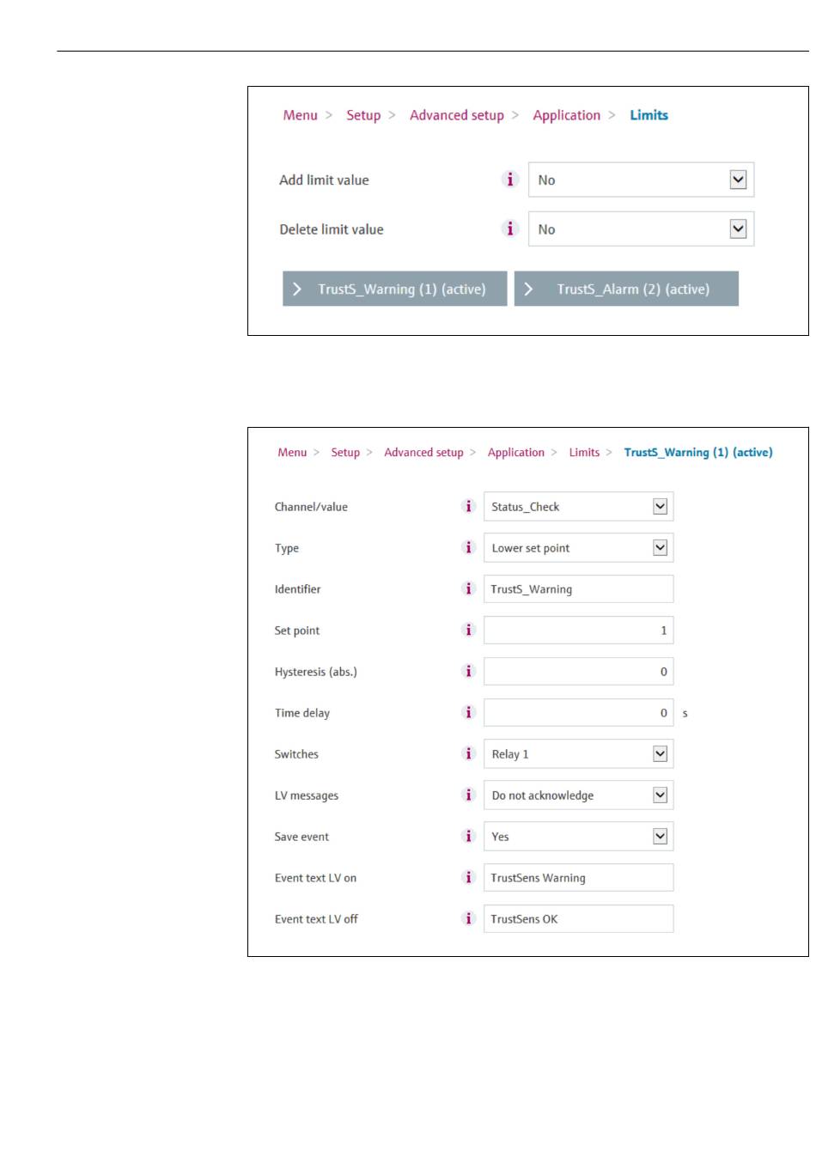Go to Application in upper breadcrumb
Image resolution: width=816 pixels, height=1176 pixels.
[x=567, y=115]
